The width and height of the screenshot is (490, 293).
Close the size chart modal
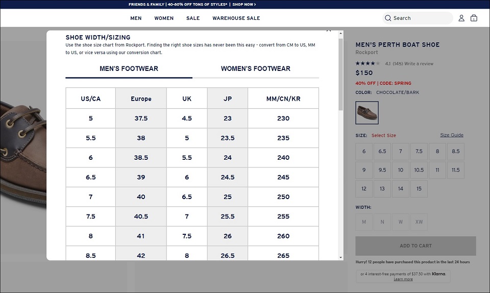(x=328, y=31)
